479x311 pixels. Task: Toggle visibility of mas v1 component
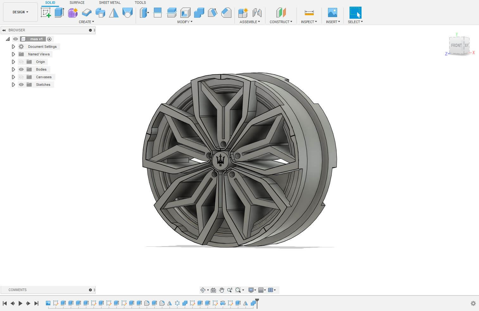[x=16, y=39]
